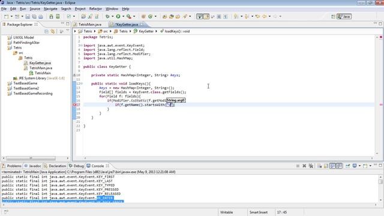Viewport: 384px width, 216px height.
Task: Click the Save All toolbar icon
Action: (x=34, y=16)
